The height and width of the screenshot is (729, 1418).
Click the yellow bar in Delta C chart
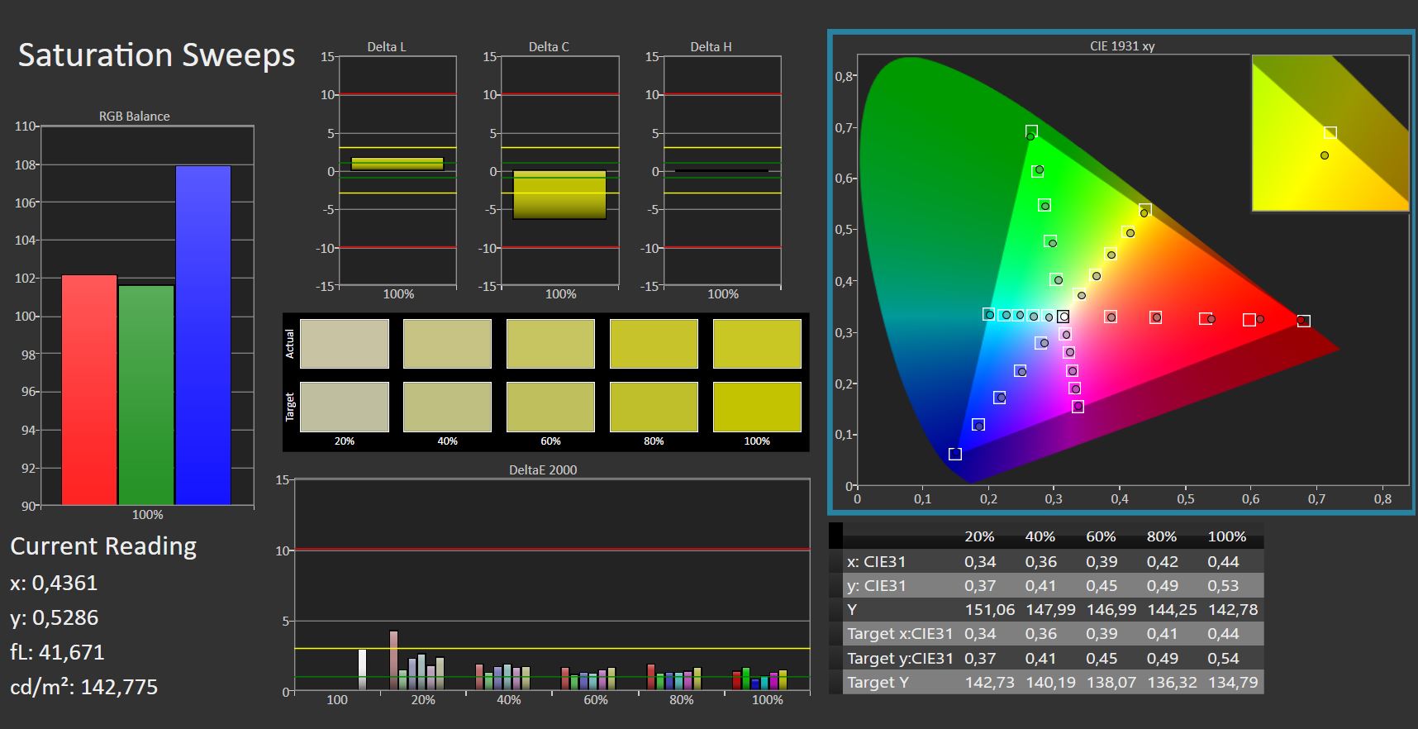point(559,195)
